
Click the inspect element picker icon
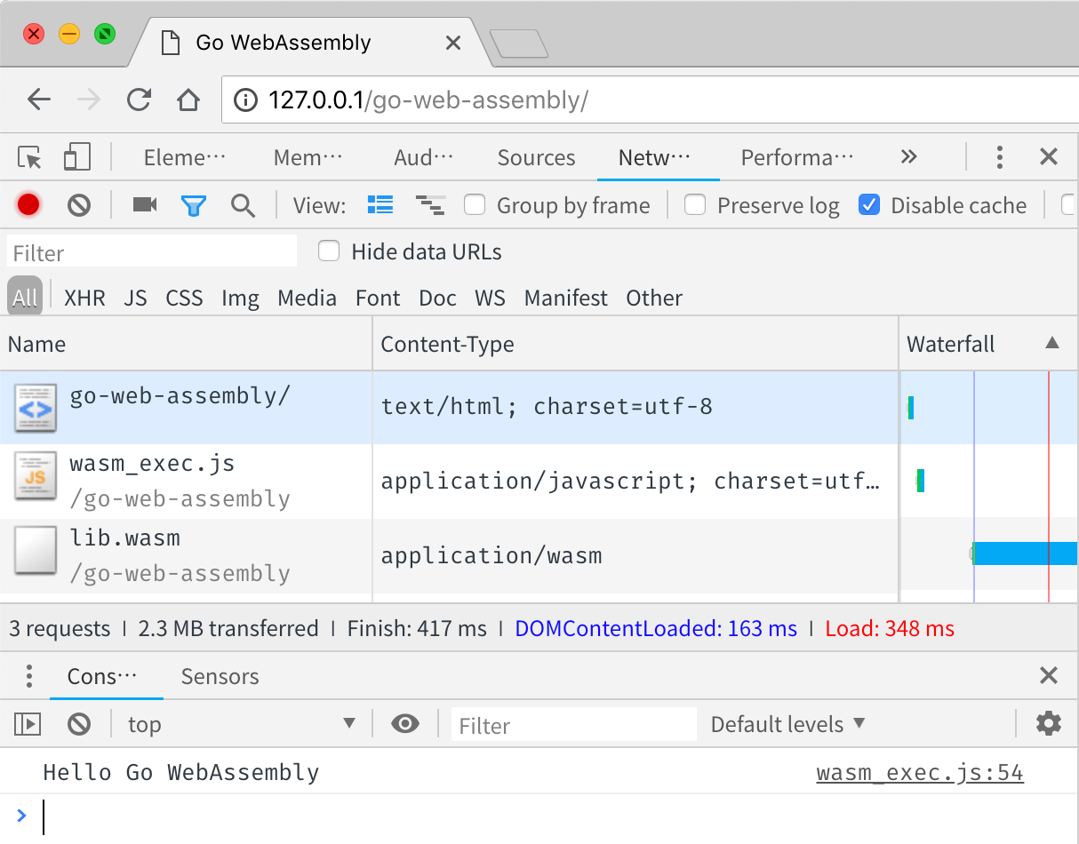coord(30,158)
